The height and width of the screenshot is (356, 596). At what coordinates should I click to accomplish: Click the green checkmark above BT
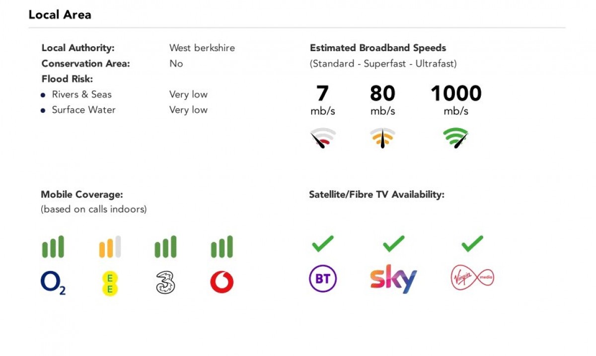323,243
